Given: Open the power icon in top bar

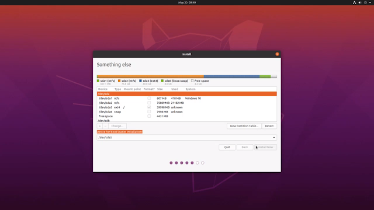Looking at the screenshot, I should (365, 2).
